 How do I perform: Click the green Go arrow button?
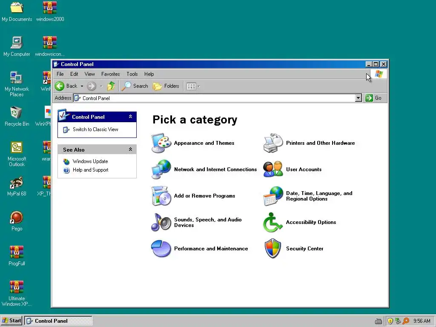[x=369, y=98]
